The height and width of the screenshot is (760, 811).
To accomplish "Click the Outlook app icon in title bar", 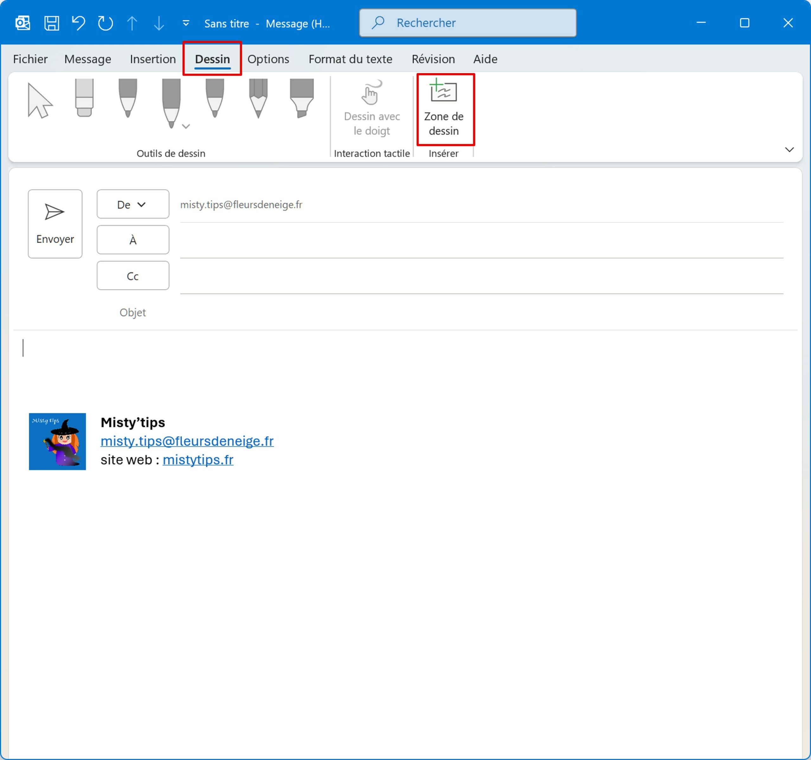I will click(x=23, y=23).
